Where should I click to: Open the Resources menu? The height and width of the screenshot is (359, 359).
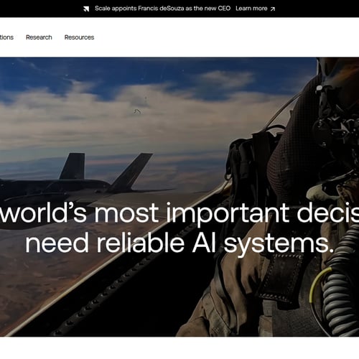pos(79,37)
